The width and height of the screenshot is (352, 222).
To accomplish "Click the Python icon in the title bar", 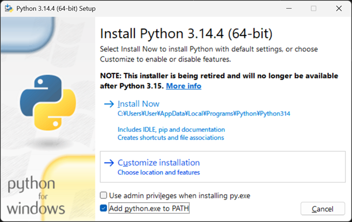I will [x=9, y=8].
